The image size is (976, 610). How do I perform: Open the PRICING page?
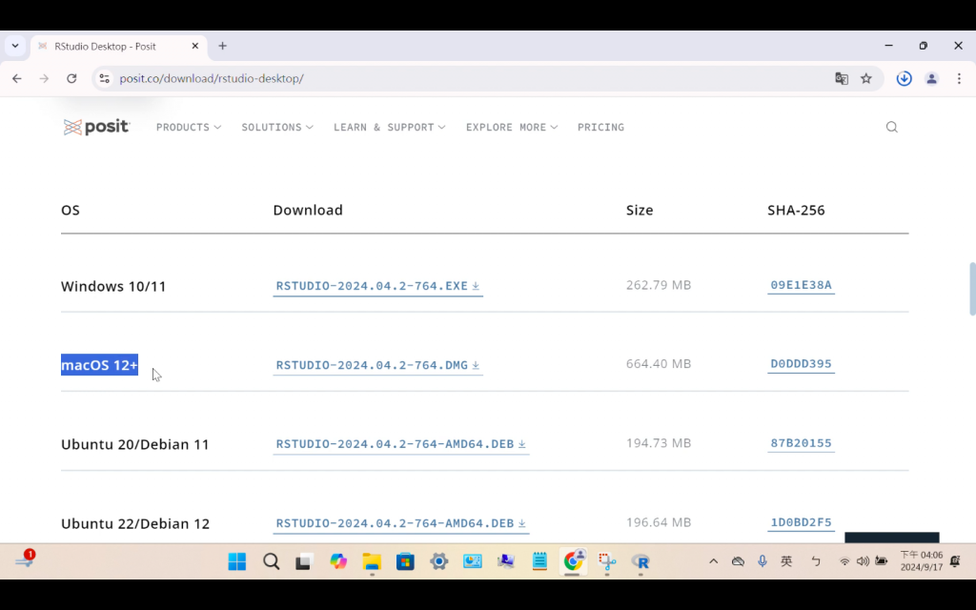click(600, 127)
